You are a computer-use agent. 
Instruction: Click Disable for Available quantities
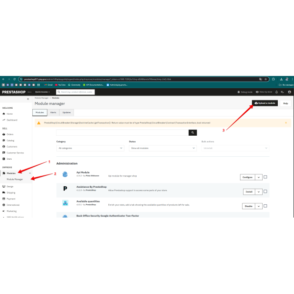(x=248, y=206)
